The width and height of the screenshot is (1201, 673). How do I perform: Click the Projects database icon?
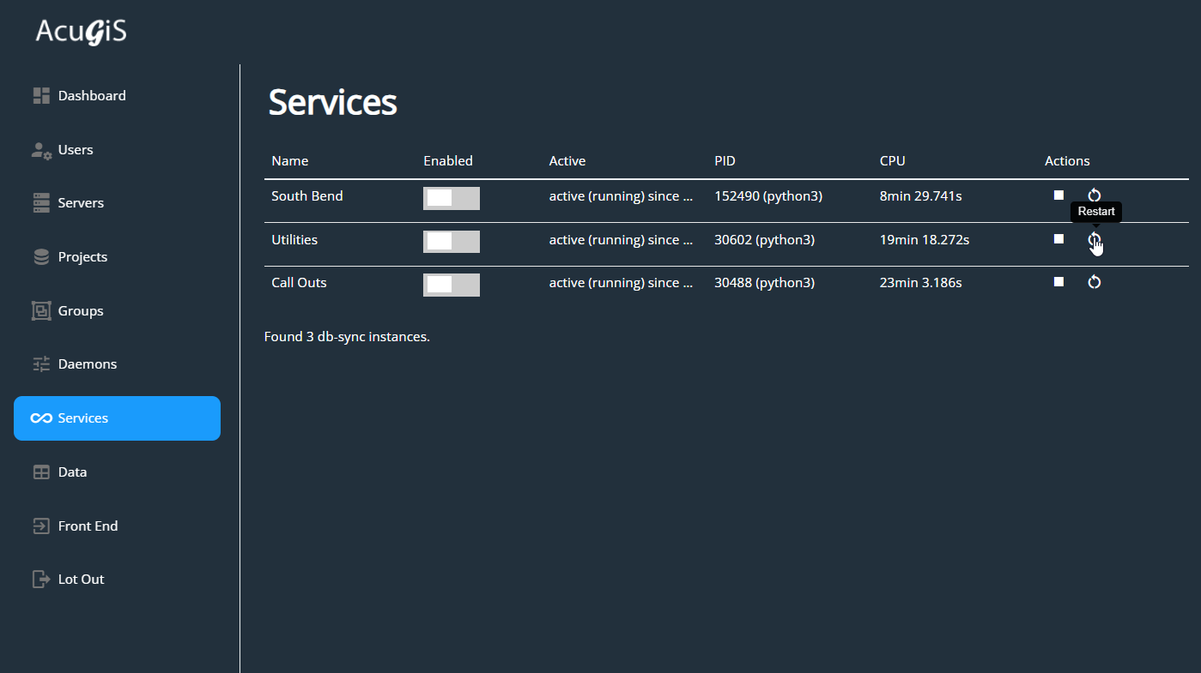tap(41, 257)
